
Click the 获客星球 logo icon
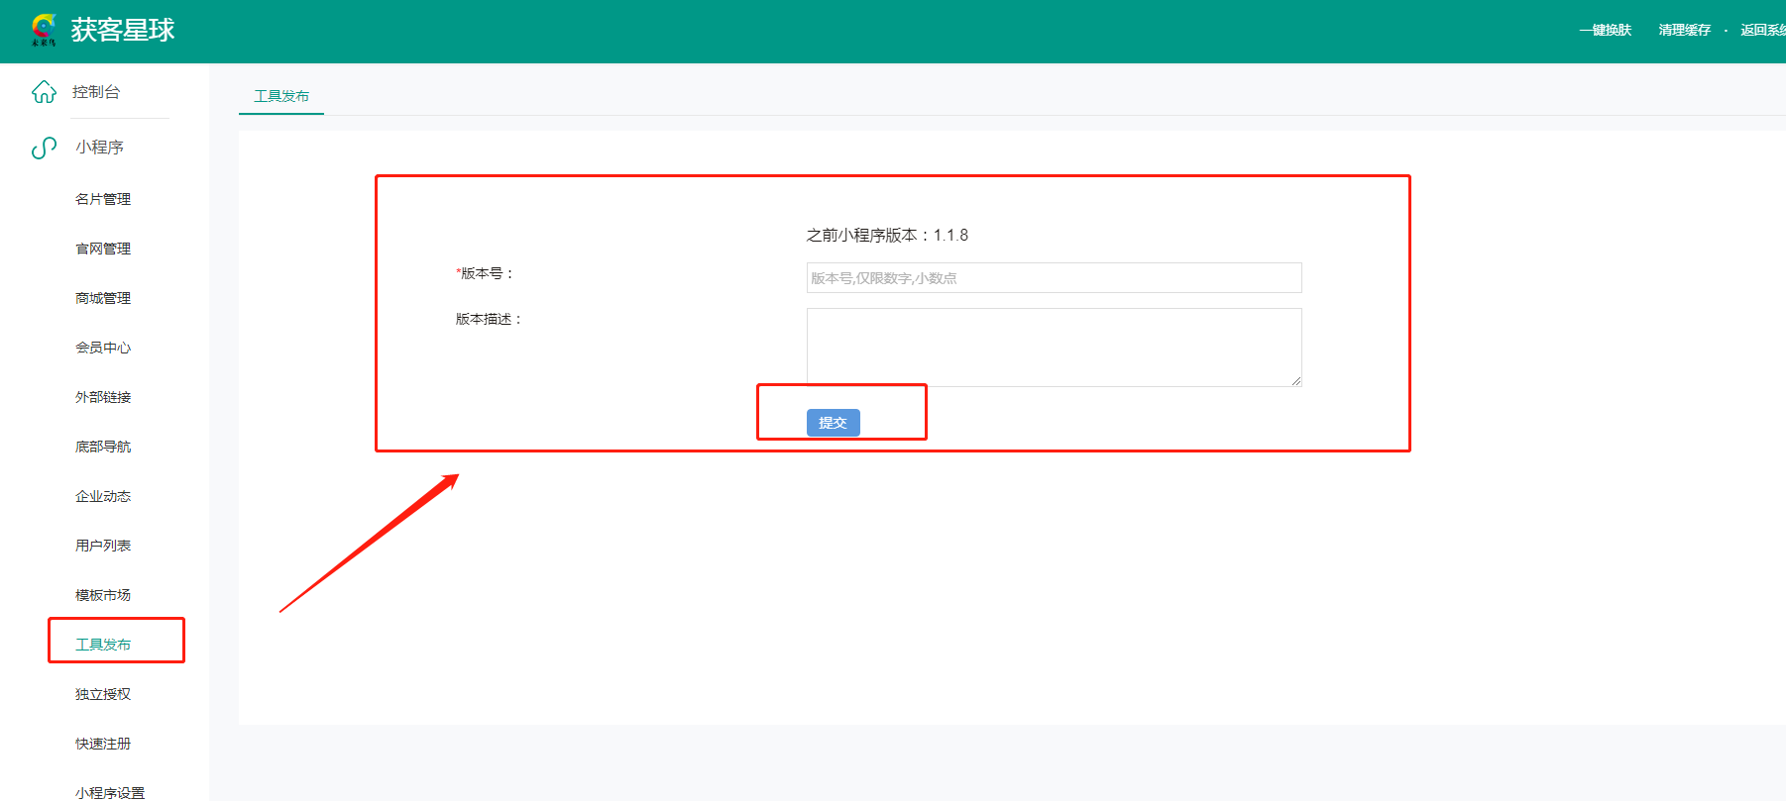[44, 30]
